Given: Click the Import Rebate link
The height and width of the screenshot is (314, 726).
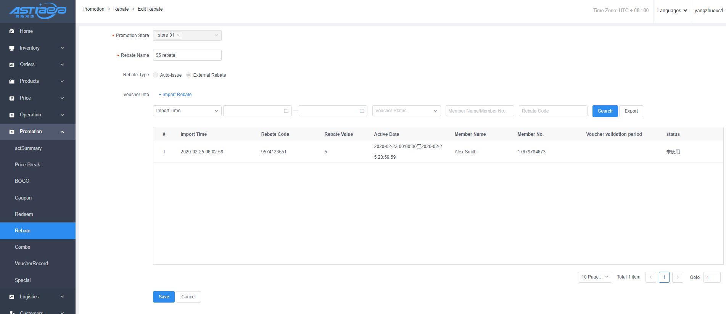Looking at the screenshot, I should [x=175, y=95].
